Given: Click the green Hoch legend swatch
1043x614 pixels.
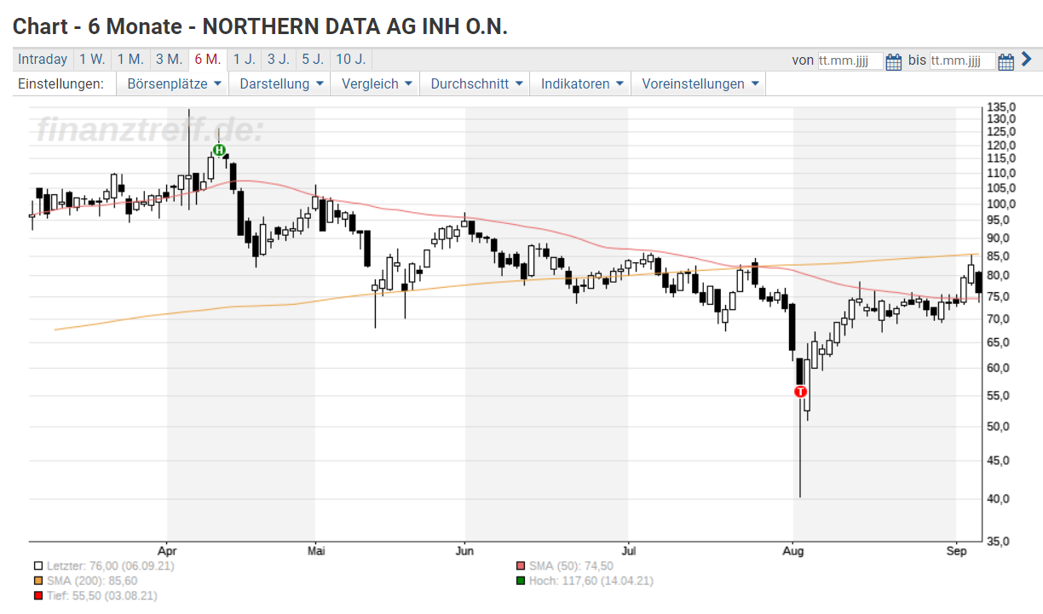Looking at the screenshot, I should tap(521, 581).
